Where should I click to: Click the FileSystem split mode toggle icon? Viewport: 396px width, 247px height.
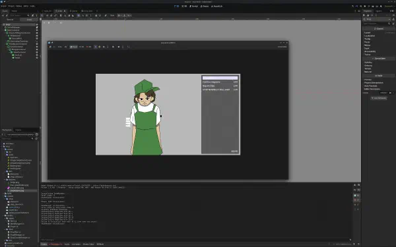point(36,134)
